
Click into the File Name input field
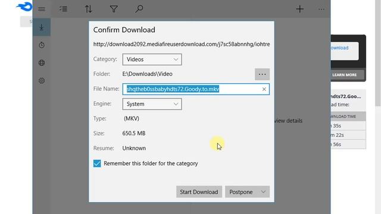tap(196, 89)
